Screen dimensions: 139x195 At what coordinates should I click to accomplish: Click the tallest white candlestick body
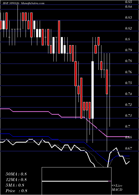pos(93,90)
